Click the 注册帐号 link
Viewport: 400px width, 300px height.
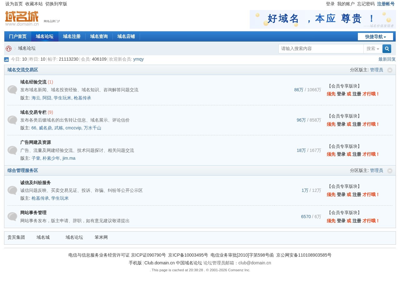[x=386, y=4]
